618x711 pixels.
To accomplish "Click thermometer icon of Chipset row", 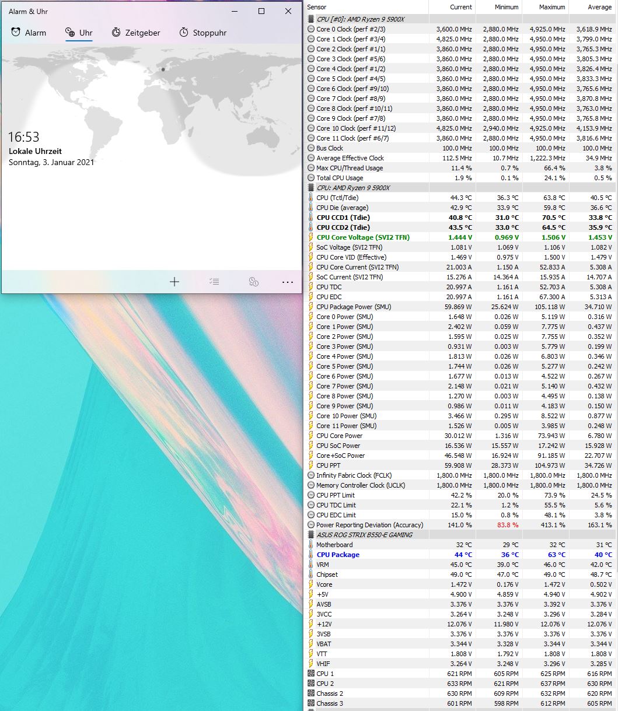I will [x=311, y=575].
